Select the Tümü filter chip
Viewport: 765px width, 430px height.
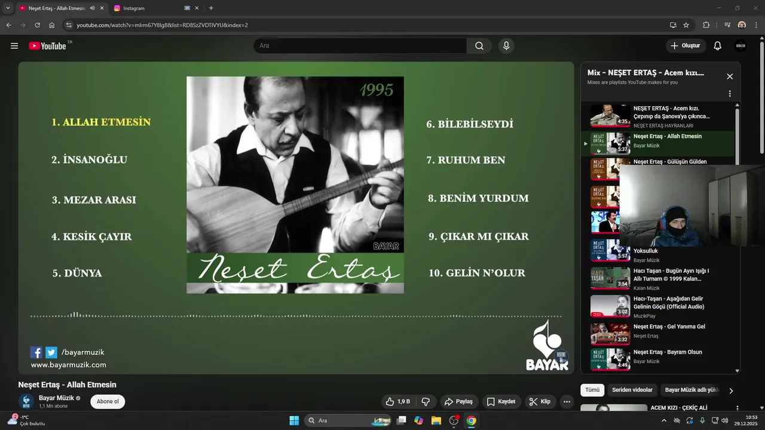592,390
